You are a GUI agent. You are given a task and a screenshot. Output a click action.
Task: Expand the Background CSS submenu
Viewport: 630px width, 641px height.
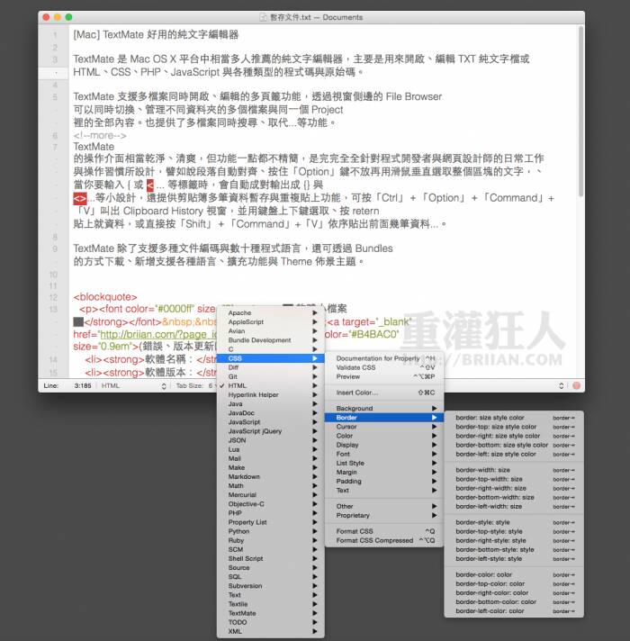tap(384, 409)
